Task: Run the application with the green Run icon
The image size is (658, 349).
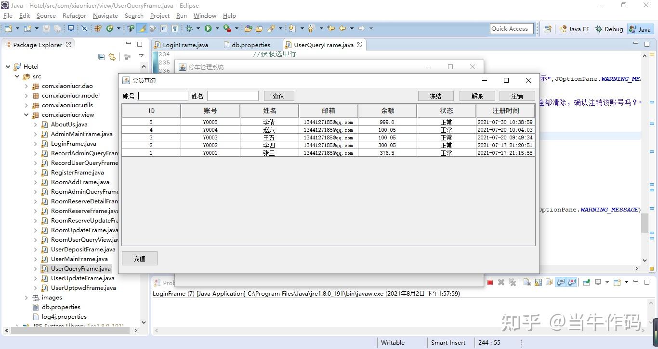Action: coord(208,29)
